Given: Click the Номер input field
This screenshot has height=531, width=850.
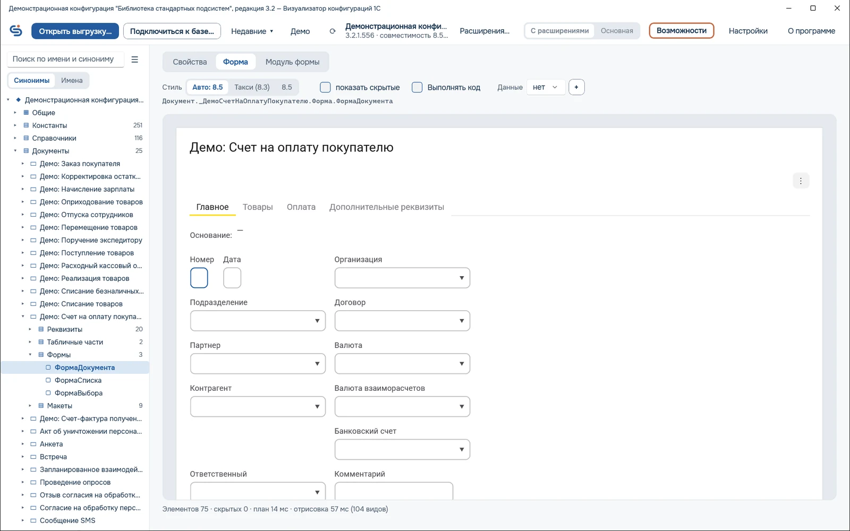Looking at the screenshot, I should 199,278.
